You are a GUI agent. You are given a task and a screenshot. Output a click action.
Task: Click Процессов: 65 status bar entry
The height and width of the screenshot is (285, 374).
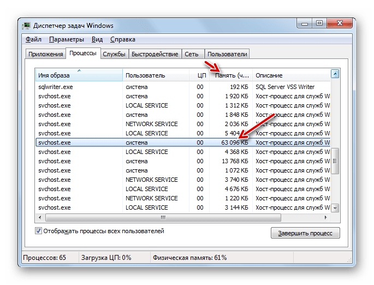[x=44, y=258]
